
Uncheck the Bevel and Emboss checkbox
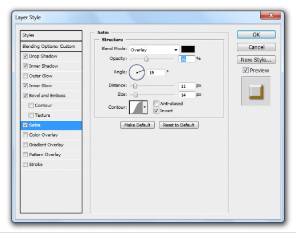click(25, 95)
